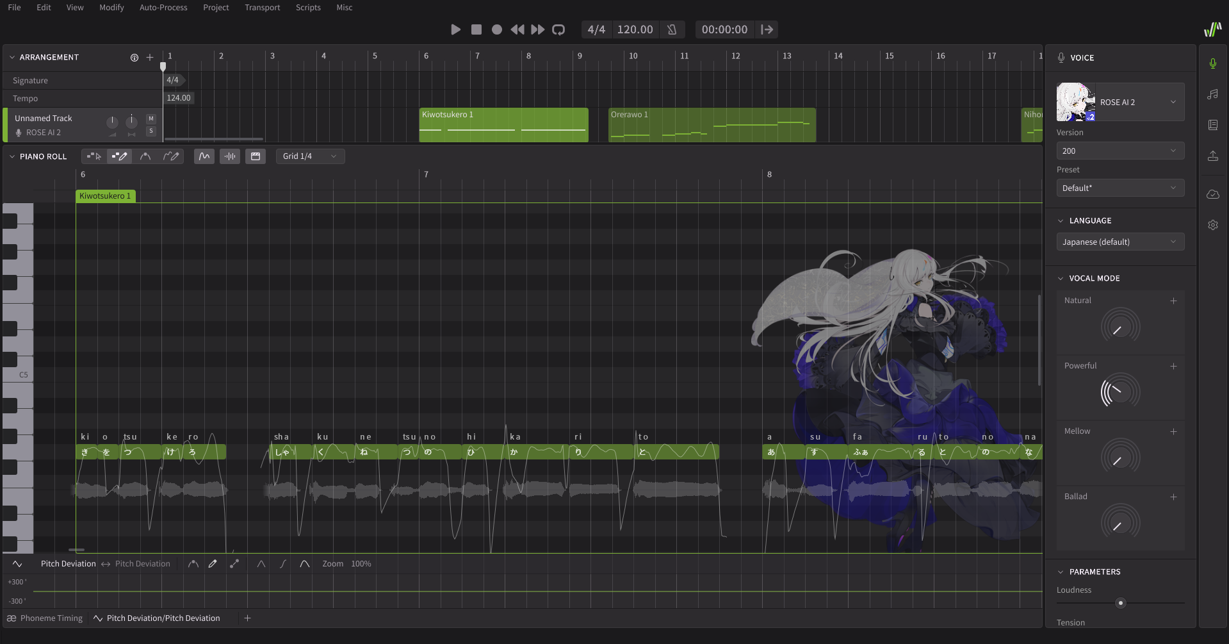The width and height of the screenshot is (1229, 644).
Task: Select the parameter curve pointer tool
Action: point(193,564)
